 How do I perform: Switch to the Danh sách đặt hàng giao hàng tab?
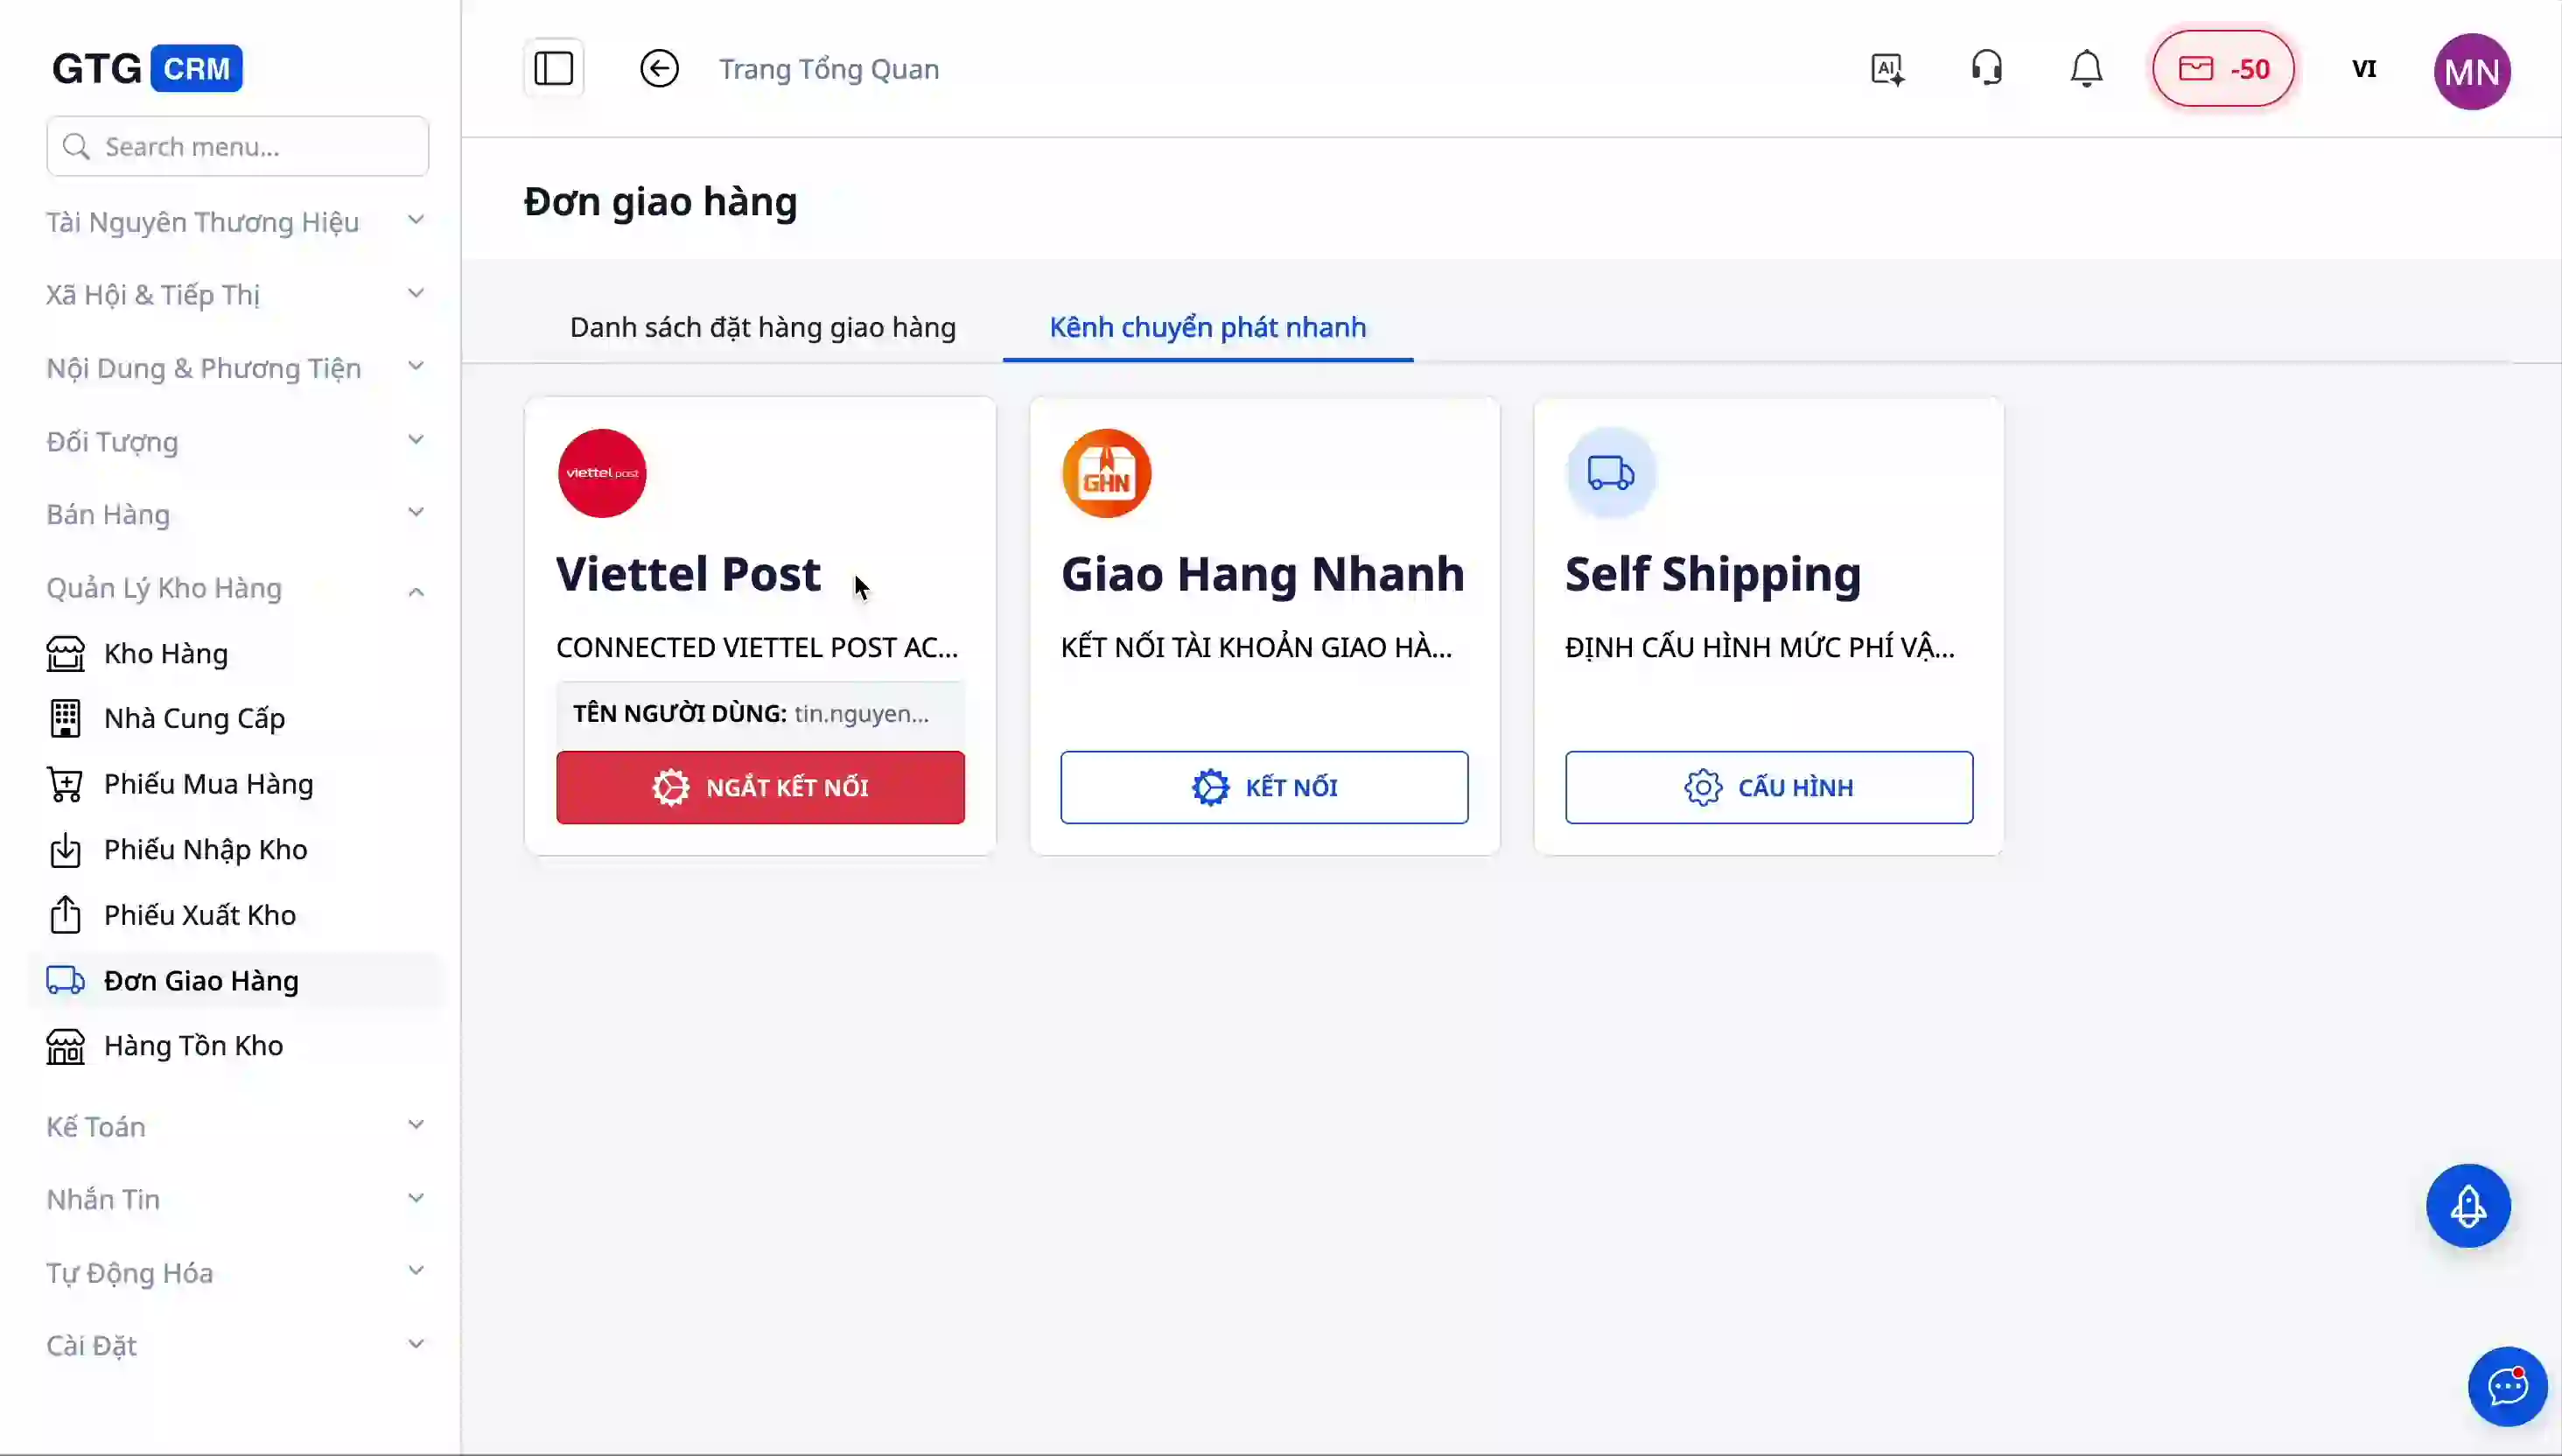762,327
